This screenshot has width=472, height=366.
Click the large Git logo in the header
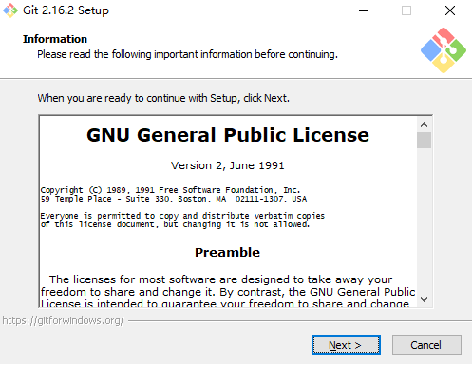pos(444,50)
